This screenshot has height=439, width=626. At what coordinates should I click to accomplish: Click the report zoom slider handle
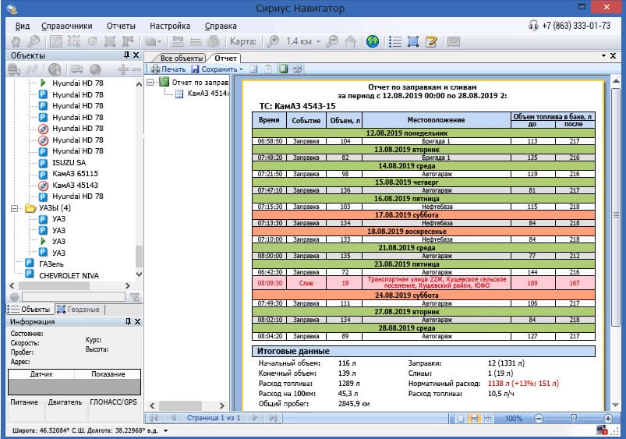pyautogui.click(x=573, y=419)
